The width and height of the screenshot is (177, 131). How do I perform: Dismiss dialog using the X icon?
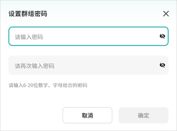click(166, 14)
